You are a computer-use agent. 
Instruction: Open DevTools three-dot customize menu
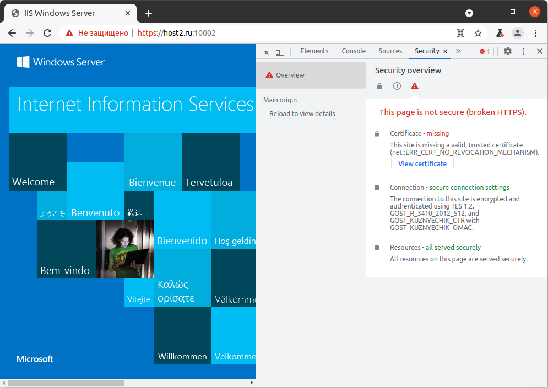point(524,51)
